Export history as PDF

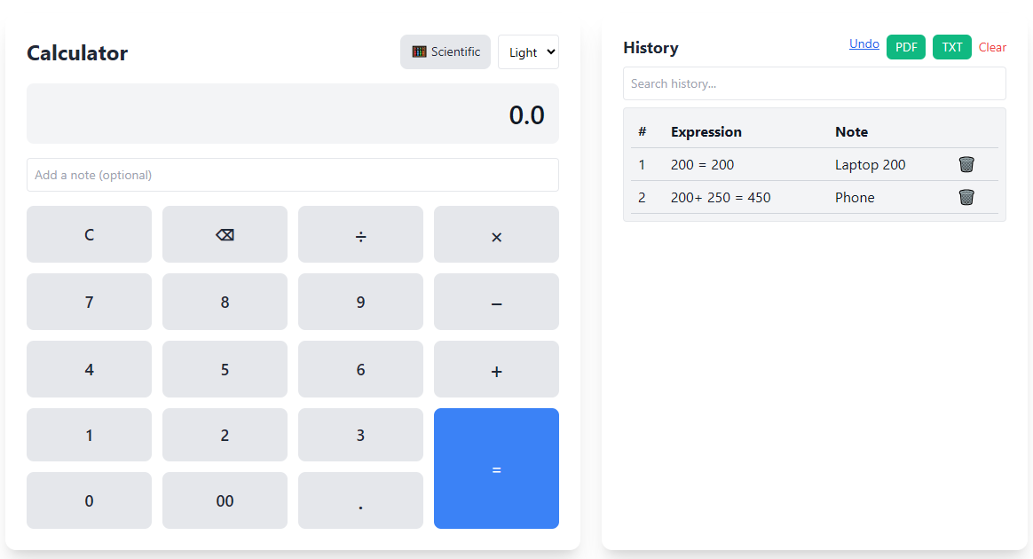[906, 47]
